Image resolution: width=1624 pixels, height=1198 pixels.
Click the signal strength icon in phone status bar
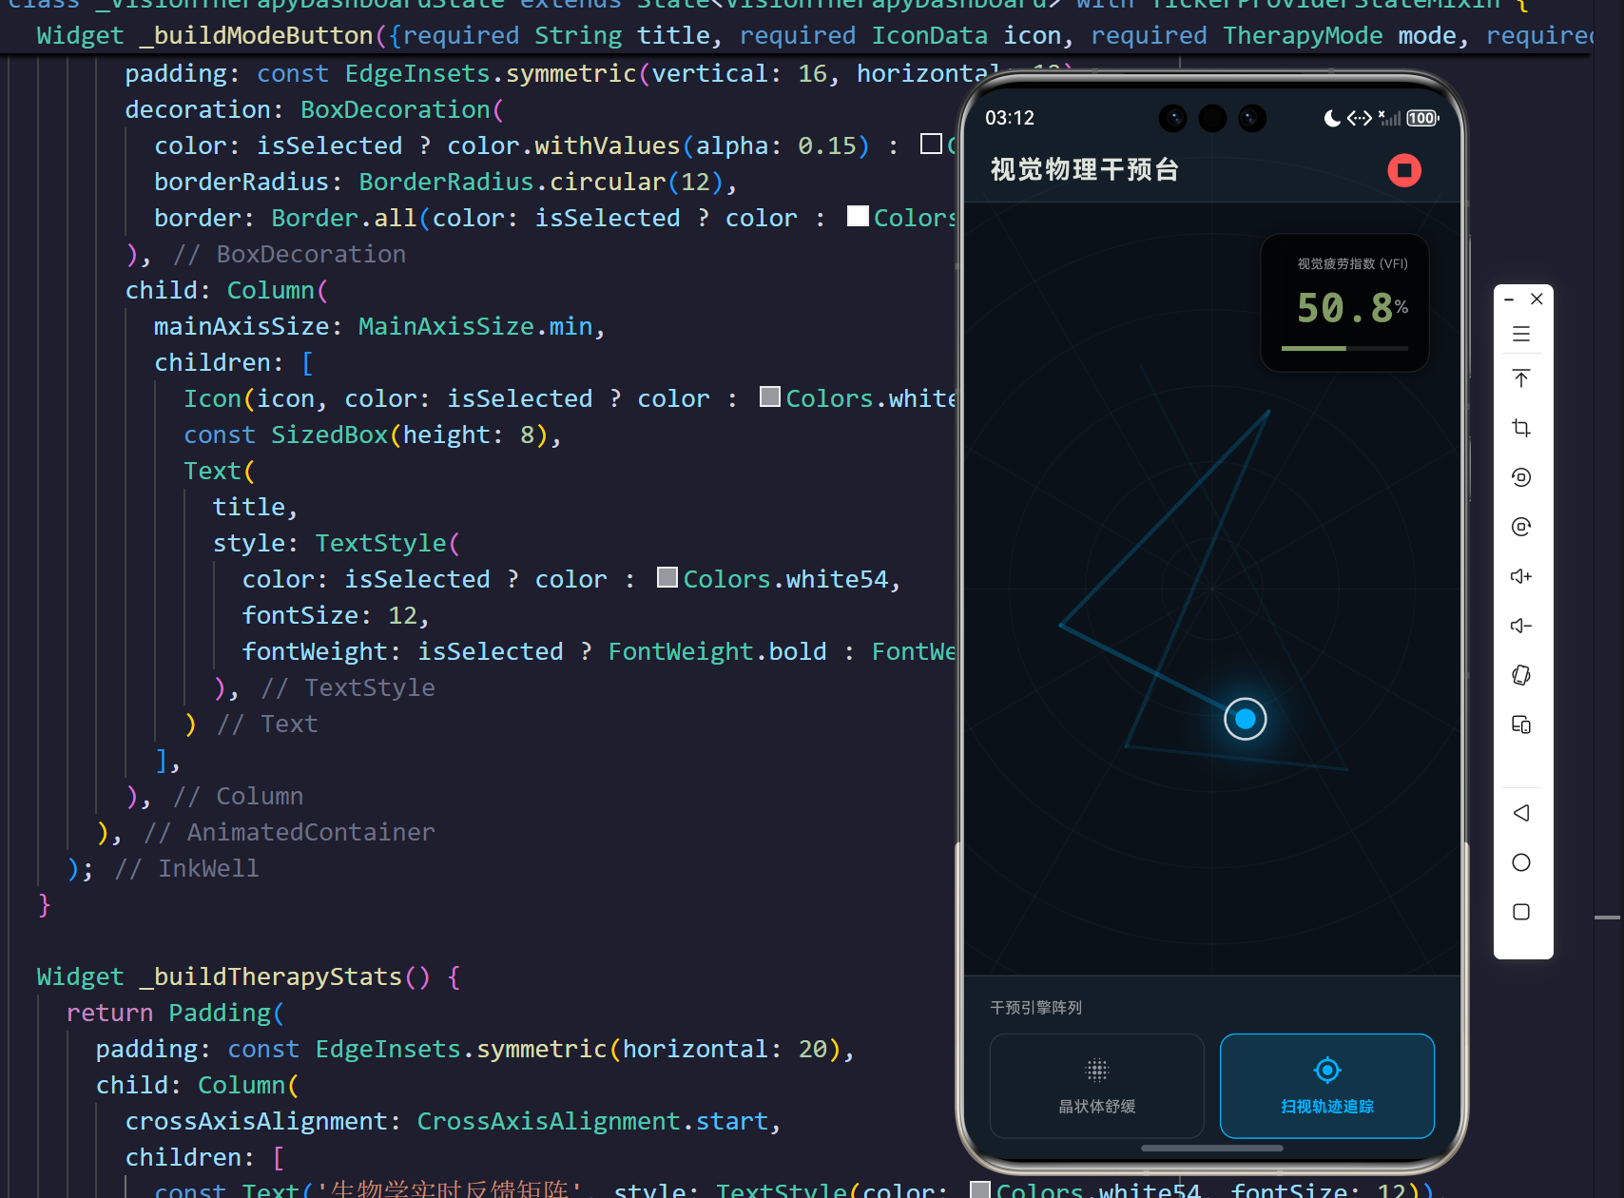[1389, 118]
